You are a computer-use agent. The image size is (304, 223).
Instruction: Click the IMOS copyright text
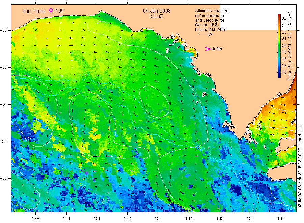tap(300, 166)
